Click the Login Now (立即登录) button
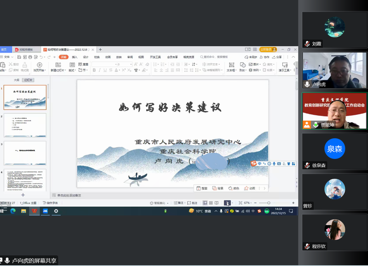The image size is (368, 266). [x=268, y=49]
